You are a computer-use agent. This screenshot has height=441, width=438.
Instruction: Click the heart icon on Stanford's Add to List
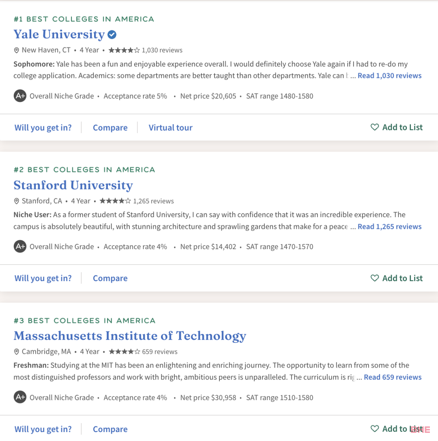[x=374, y=278]
